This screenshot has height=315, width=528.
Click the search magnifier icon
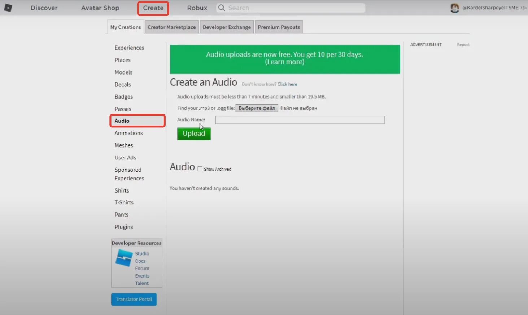pos(222,8)
